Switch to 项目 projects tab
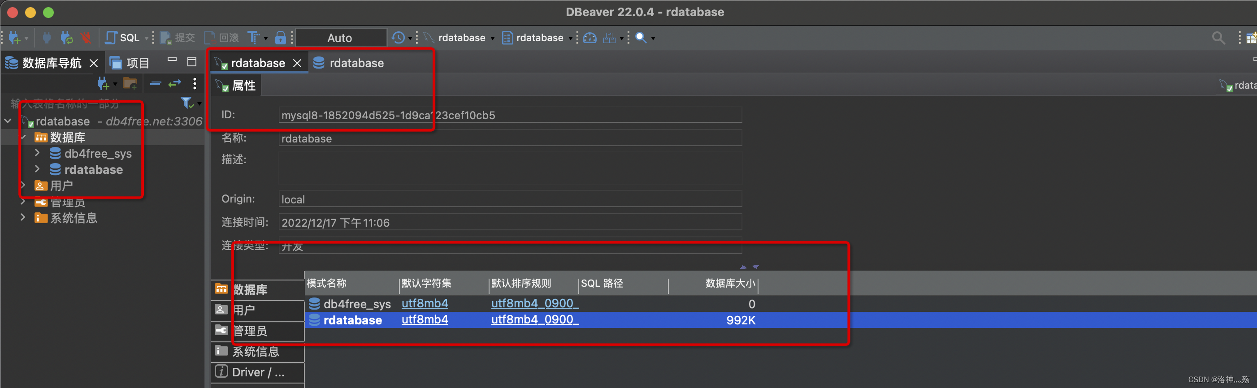The width and height of the screenshot is (1257, 388). pos(129,63)
